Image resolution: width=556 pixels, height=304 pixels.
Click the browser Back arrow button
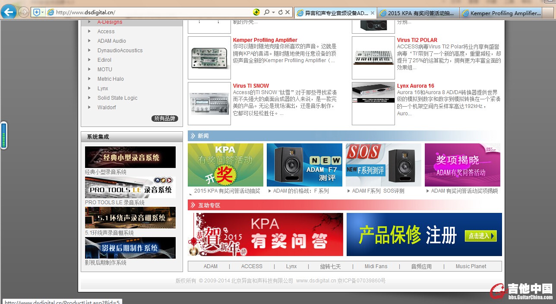click(x=9, y=12)
